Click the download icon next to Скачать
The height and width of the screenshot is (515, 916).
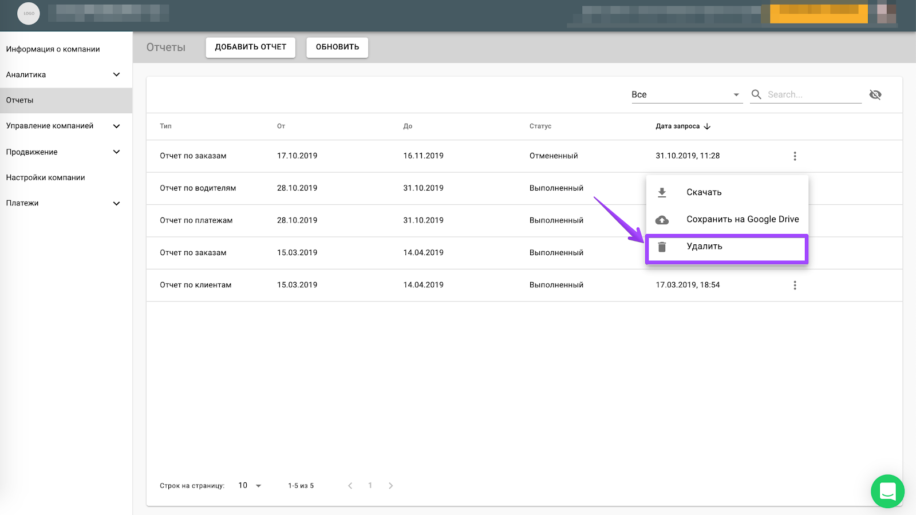662,193
